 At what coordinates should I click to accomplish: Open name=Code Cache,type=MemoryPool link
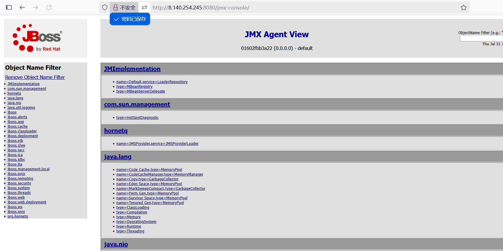pyautogui.click(x=149, y=170)
